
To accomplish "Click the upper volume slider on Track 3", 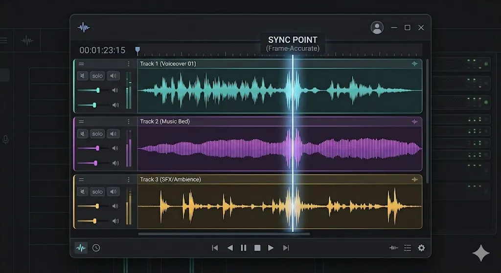I will (92, 206).
